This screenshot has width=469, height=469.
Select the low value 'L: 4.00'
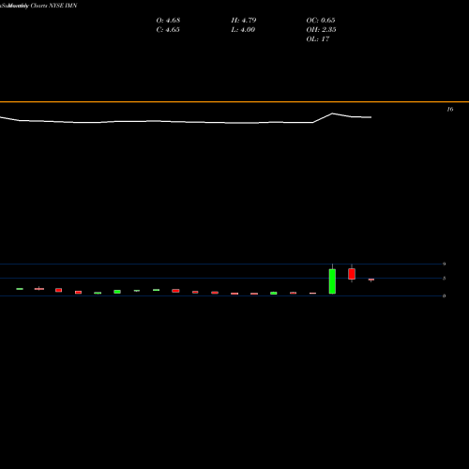pos(243,30)
